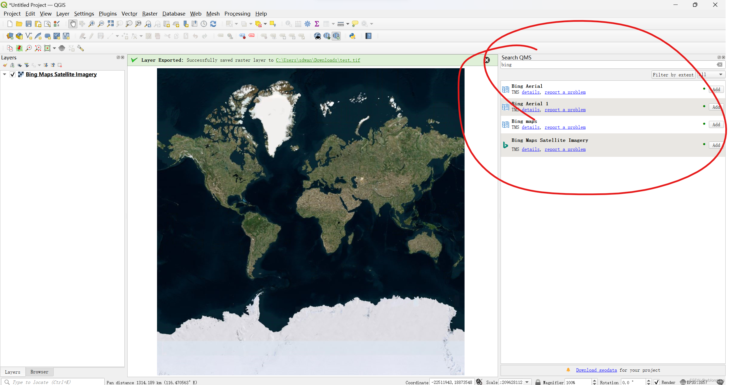Click the Type to locate input field
Screen dimensions: 729x385
[x=51, y=382]
